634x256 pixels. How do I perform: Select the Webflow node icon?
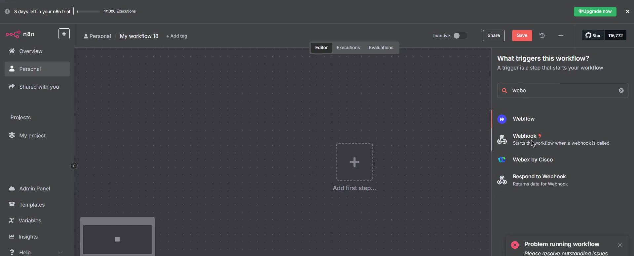(502, 119)
